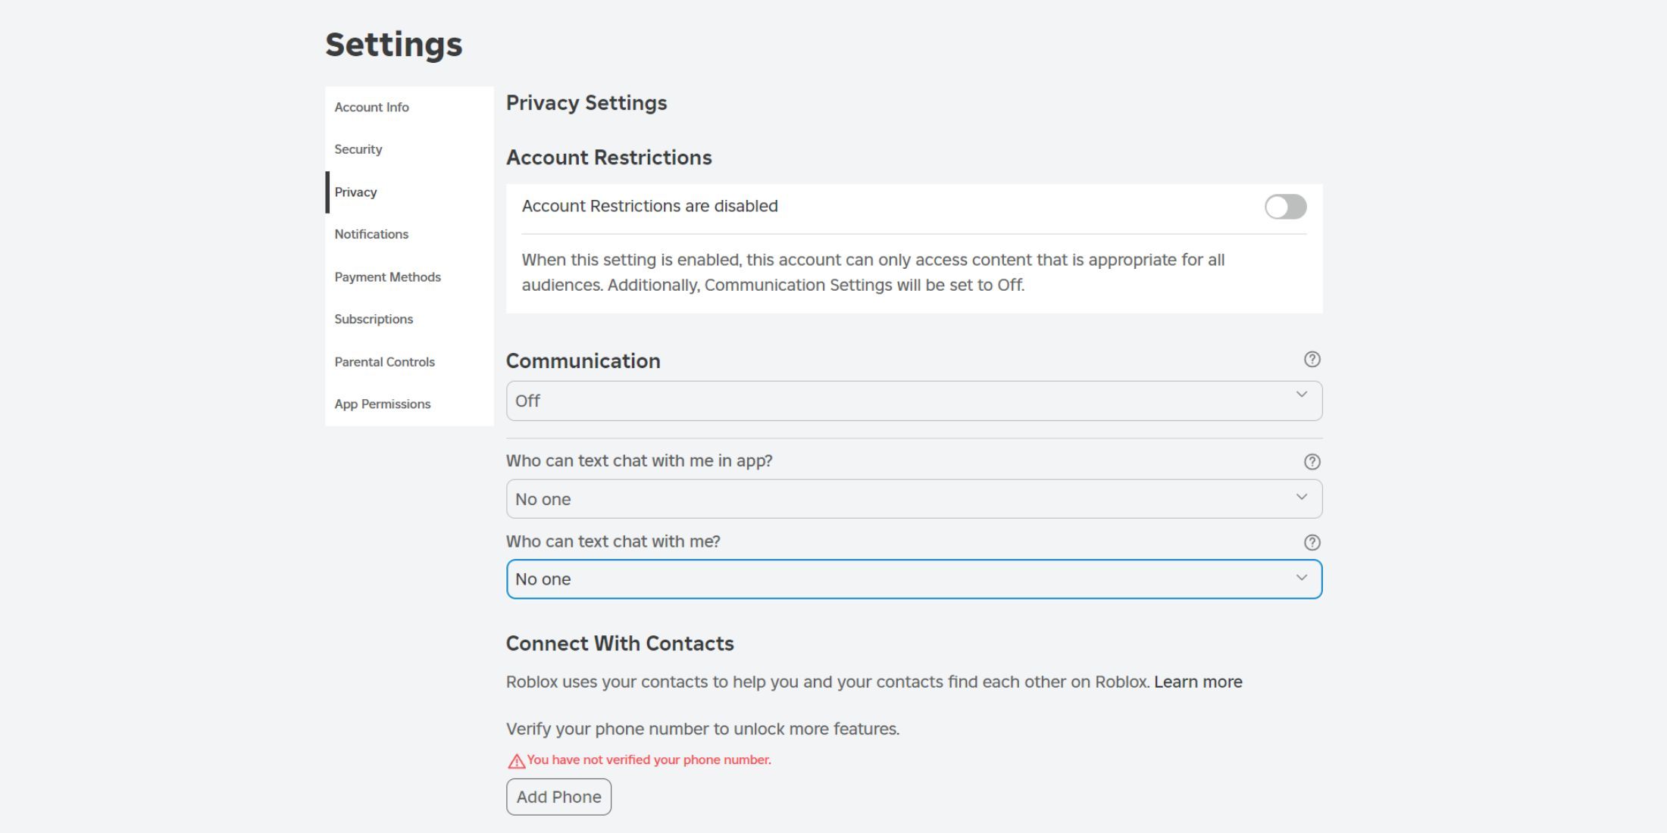Click the Parental Controls sidebar icon
The width and height of the screenshot is (1667, 833).
[384, 360]
